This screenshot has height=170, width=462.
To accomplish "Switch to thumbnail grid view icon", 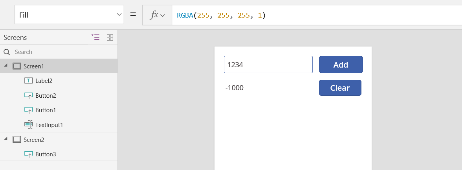I will (110, 37).
